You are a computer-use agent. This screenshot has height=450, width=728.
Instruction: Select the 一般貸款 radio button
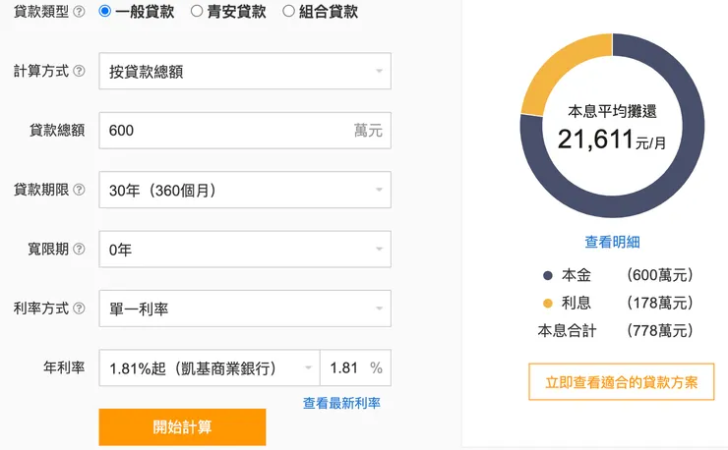click(105, 13)
